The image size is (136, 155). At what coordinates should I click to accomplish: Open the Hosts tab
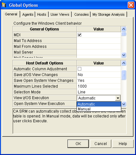point(42,14)
